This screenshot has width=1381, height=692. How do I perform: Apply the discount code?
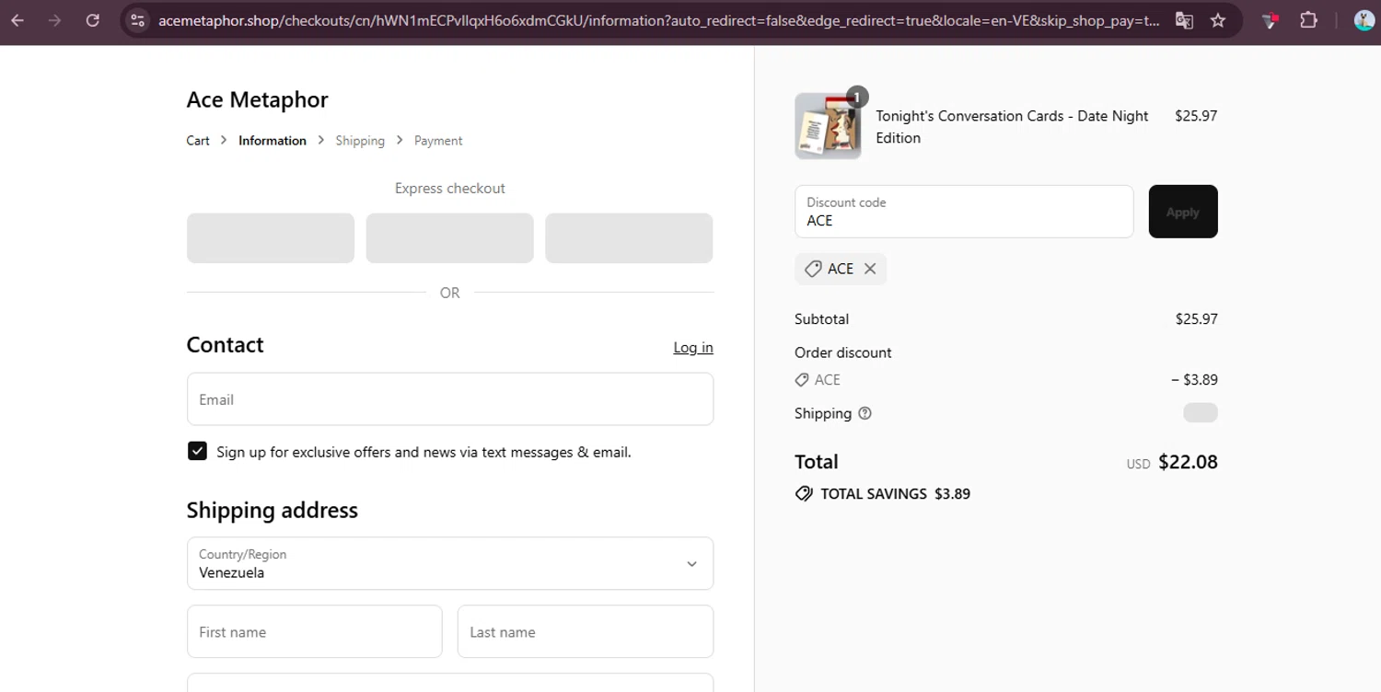coord(1183,212)
